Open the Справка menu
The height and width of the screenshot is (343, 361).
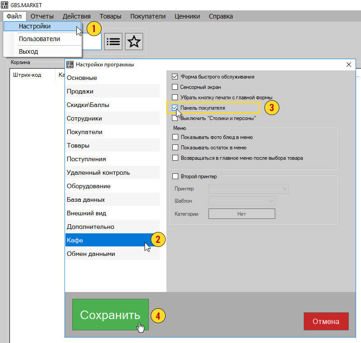221,16
